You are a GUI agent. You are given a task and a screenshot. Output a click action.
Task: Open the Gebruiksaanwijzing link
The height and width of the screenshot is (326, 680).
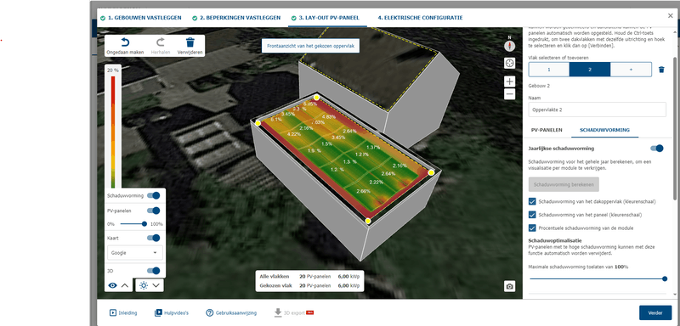click(x=236, y=312)
